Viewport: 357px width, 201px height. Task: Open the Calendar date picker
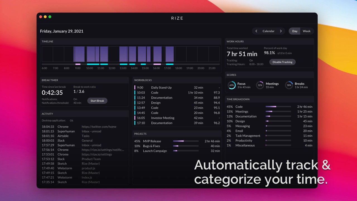coord(268,31)
